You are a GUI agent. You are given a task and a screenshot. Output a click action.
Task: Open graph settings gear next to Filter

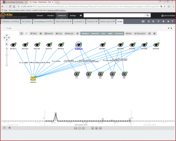41,33
